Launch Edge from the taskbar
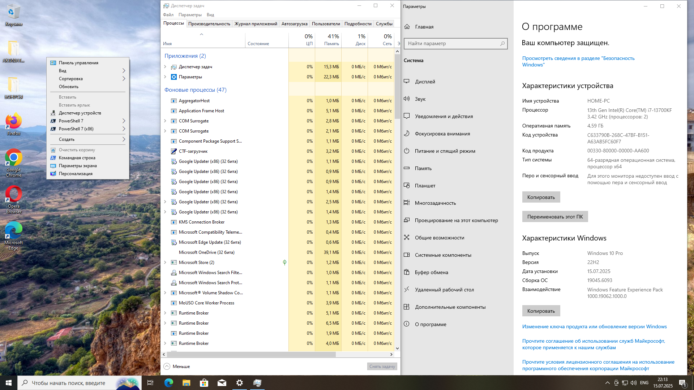 (x=169, y=383)
